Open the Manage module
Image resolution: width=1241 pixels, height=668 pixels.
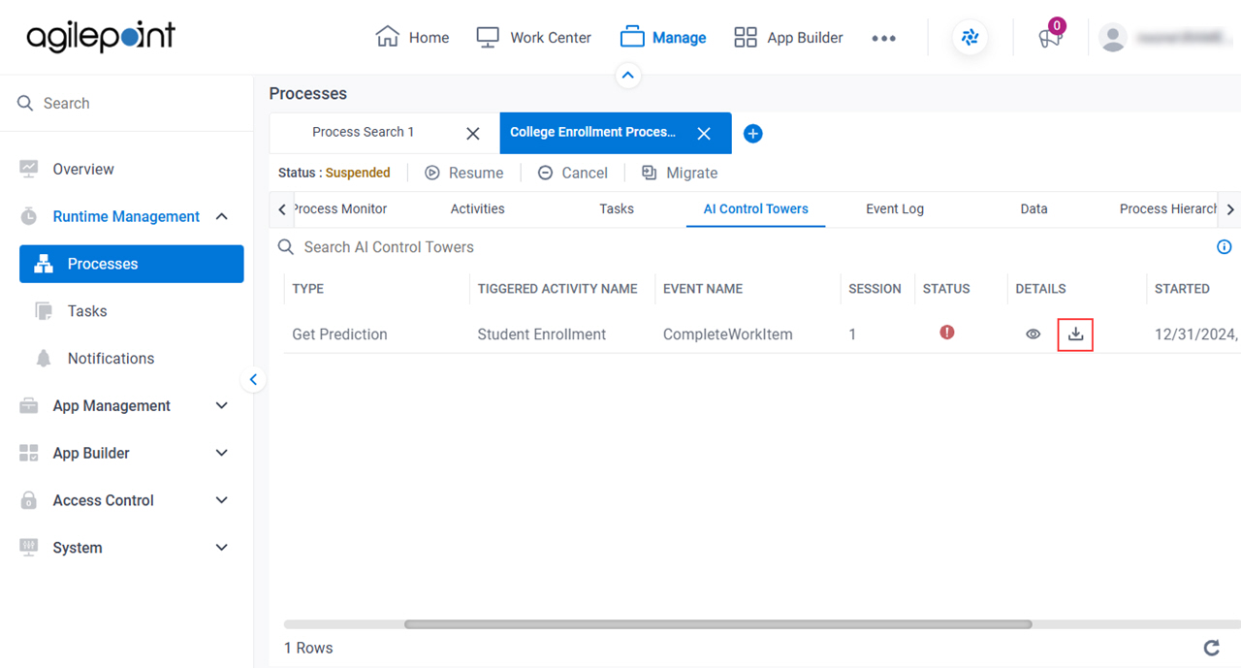point(663,38)
